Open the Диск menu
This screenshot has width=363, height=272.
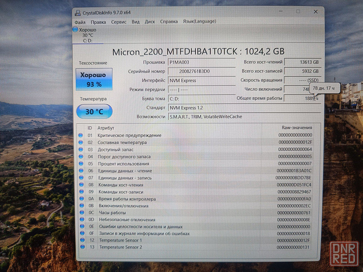(x=150, y=22)
